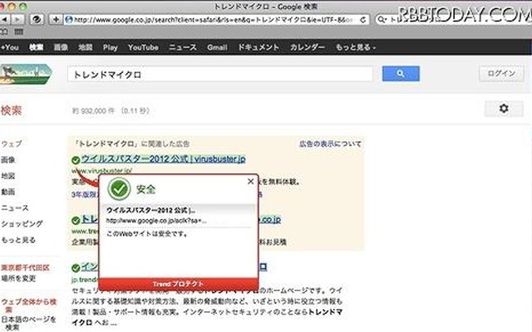Image resolution: width=532 pixels, height=332 pixels.
Task: Click the red 検索 heading
Action: click(x=11, y=110)
